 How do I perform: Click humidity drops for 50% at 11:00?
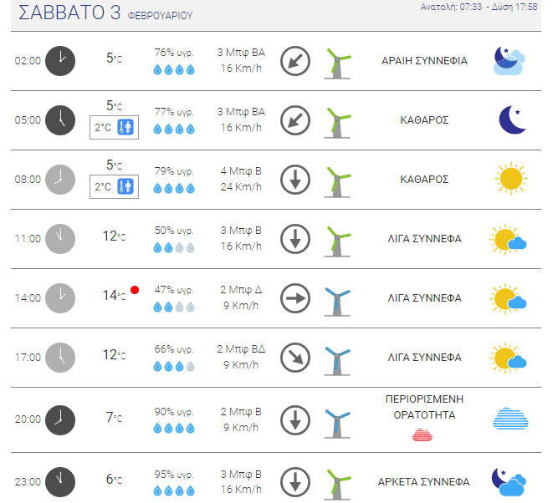[174, 248]
